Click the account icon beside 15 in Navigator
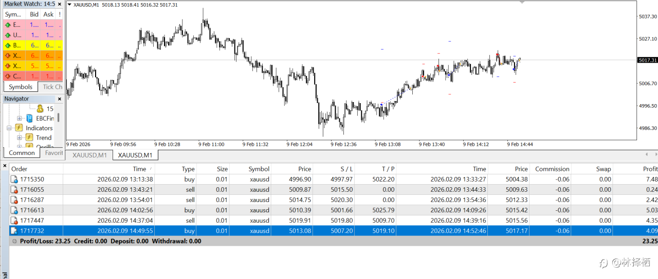The height and width of the screenshot is (279, 658). tap(40, 109)
